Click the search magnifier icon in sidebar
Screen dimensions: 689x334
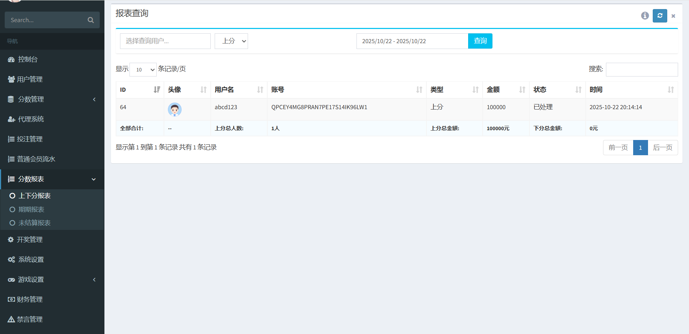click(x=91, y=20)
